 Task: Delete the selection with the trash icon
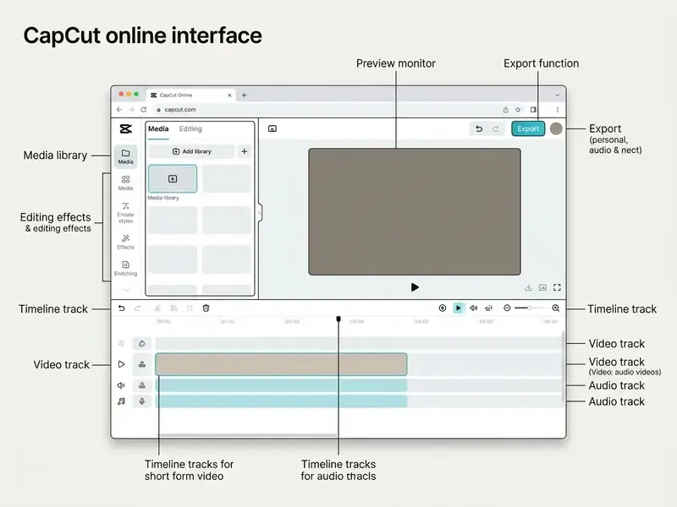point(206,308)
